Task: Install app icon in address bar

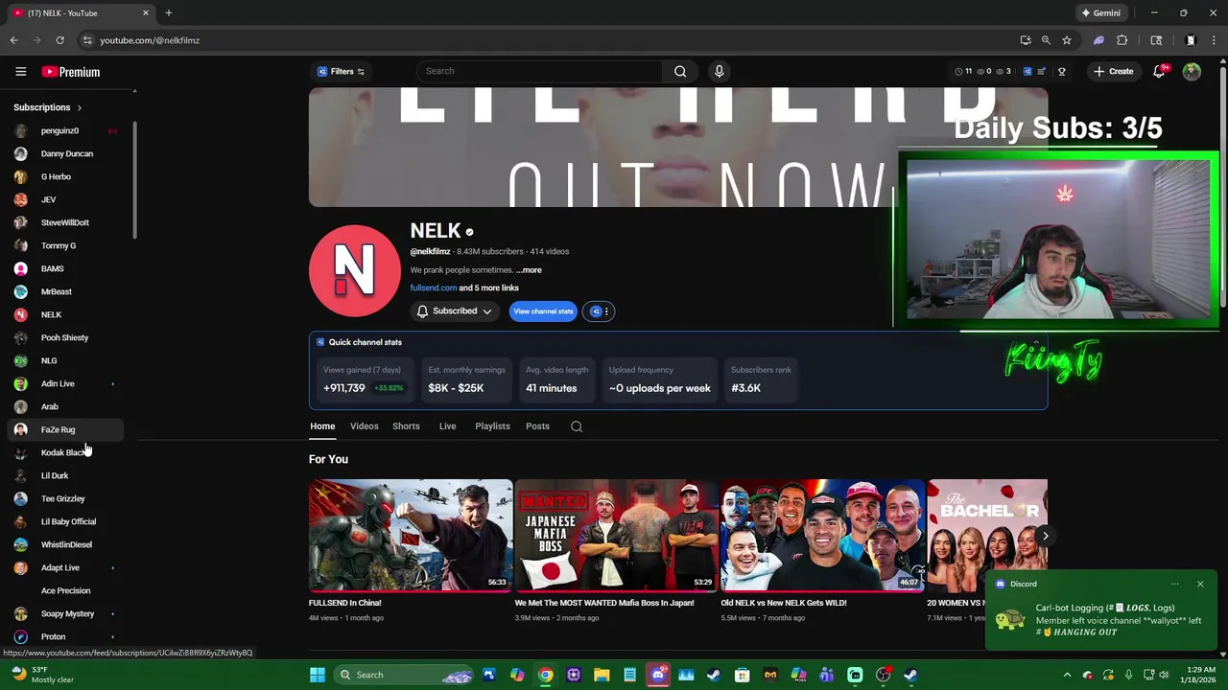Action: 1026,40
